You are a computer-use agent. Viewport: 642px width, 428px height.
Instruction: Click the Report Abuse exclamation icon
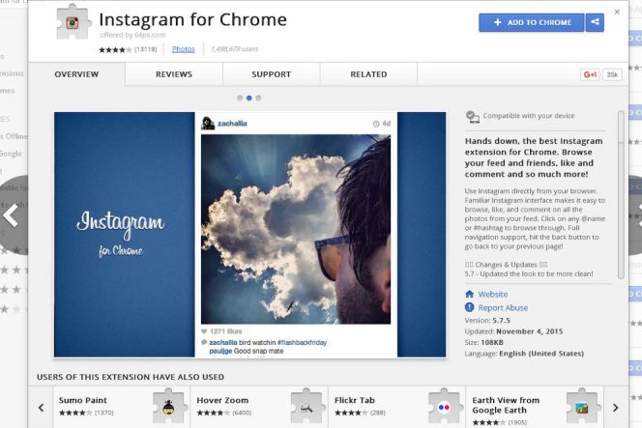(470, 307)
